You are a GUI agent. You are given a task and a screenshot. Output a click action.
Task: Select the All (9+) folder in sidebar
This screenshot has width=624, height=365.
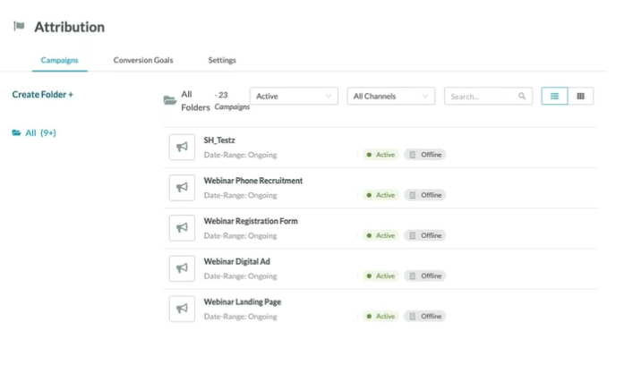coord(34,132)
